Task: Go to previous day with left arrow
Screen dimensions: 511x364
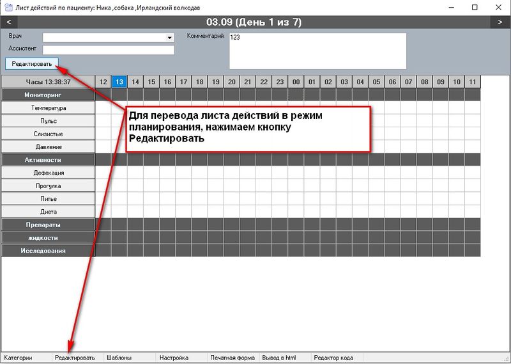Action: coord(10,22)
